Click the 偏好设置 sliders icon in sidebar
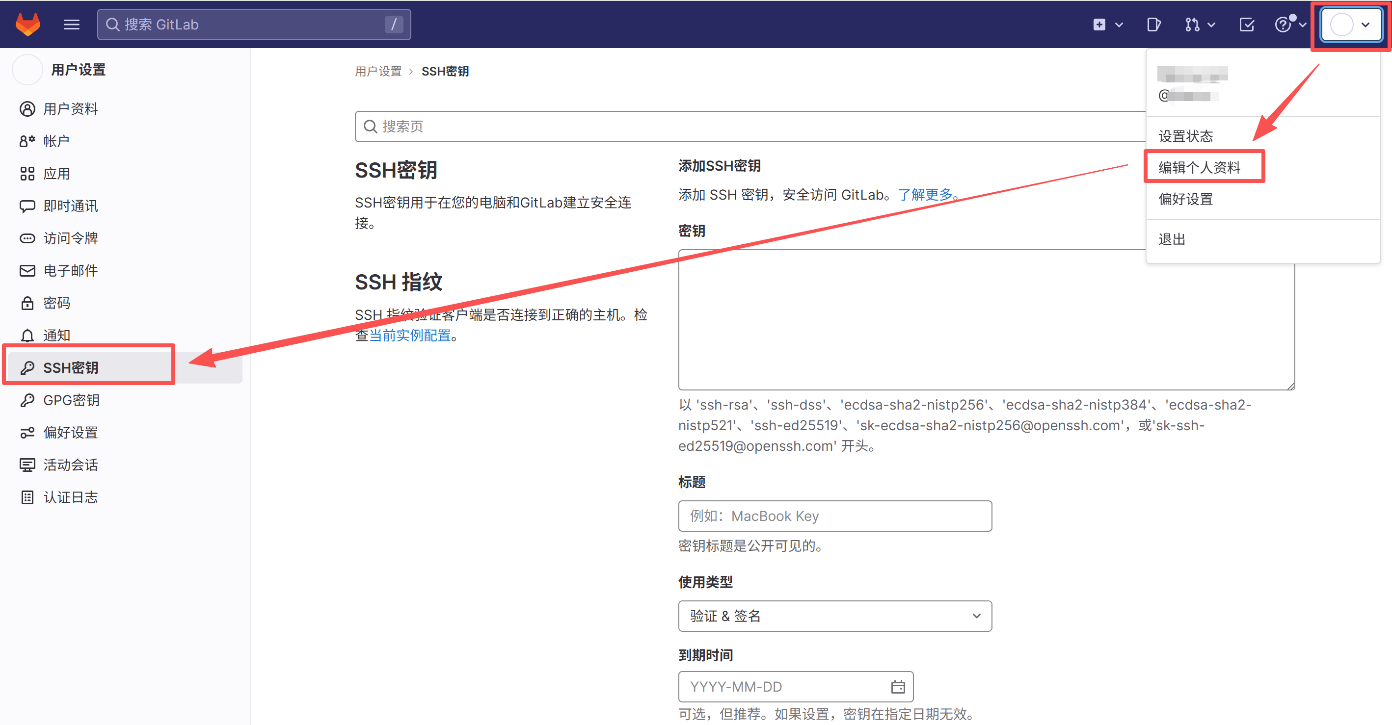Screen dimensions: 1392x725 (27, 433)
